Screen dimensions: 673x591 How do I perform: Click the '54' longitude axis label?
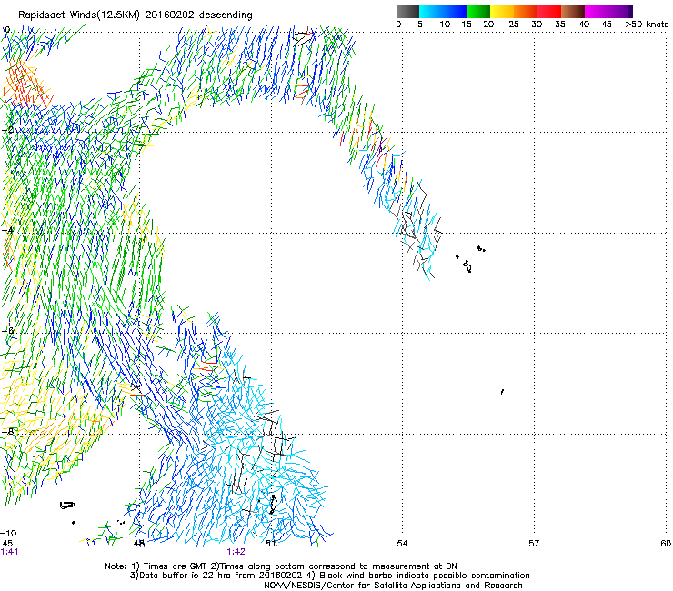(x=402, y=544)
